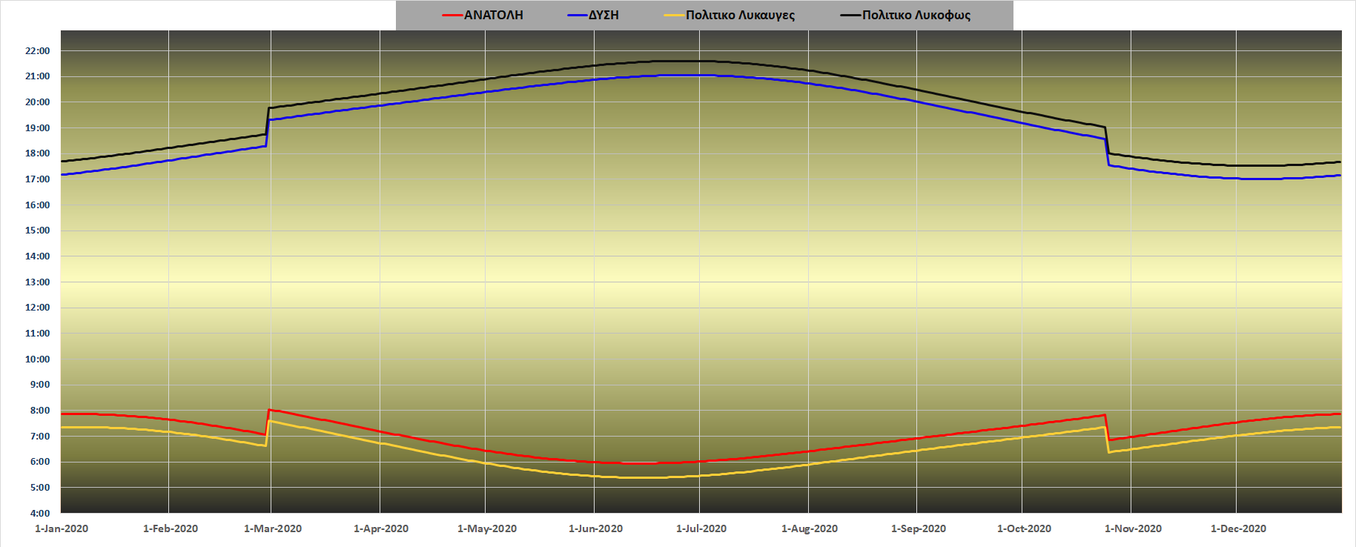Click the 8:00 vertical axis label
The image size is (1356, 547).
(40, 411)
